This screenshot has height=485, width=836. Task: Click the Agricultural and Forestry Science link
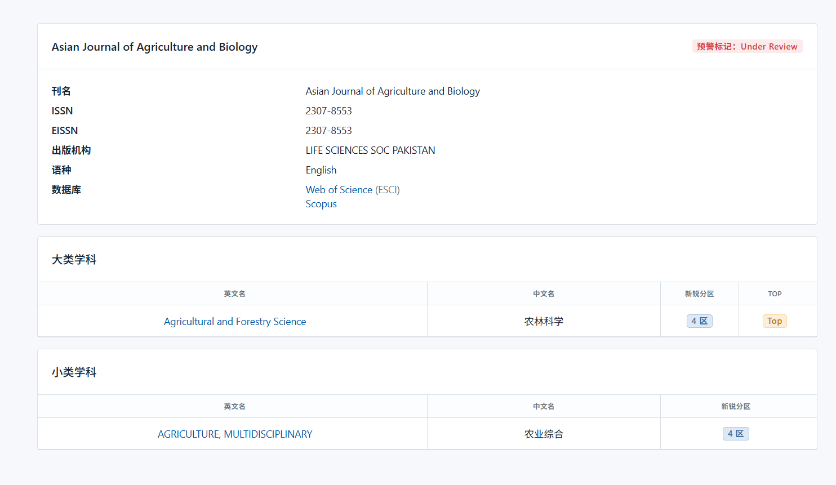[235, 322]
